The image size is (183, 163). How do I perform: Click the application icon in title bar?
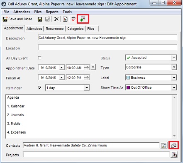tap(4, 4)
